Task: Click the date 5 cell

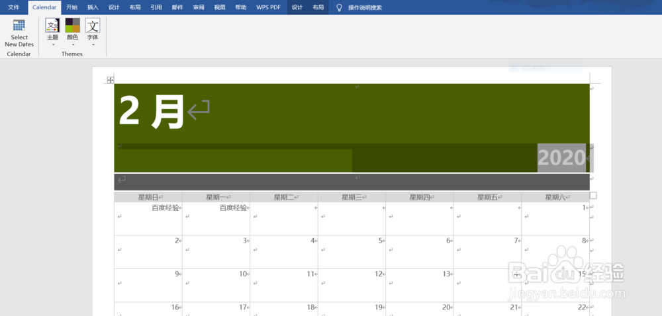Action: pyautogui.click(x=352, y=252)
